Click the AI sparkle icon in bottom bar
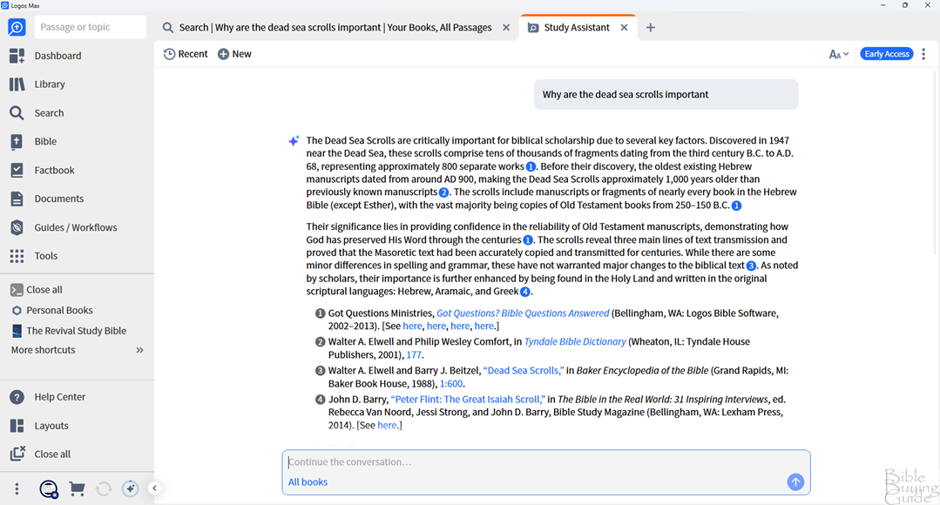940x505 pixels. click(131, 489)
